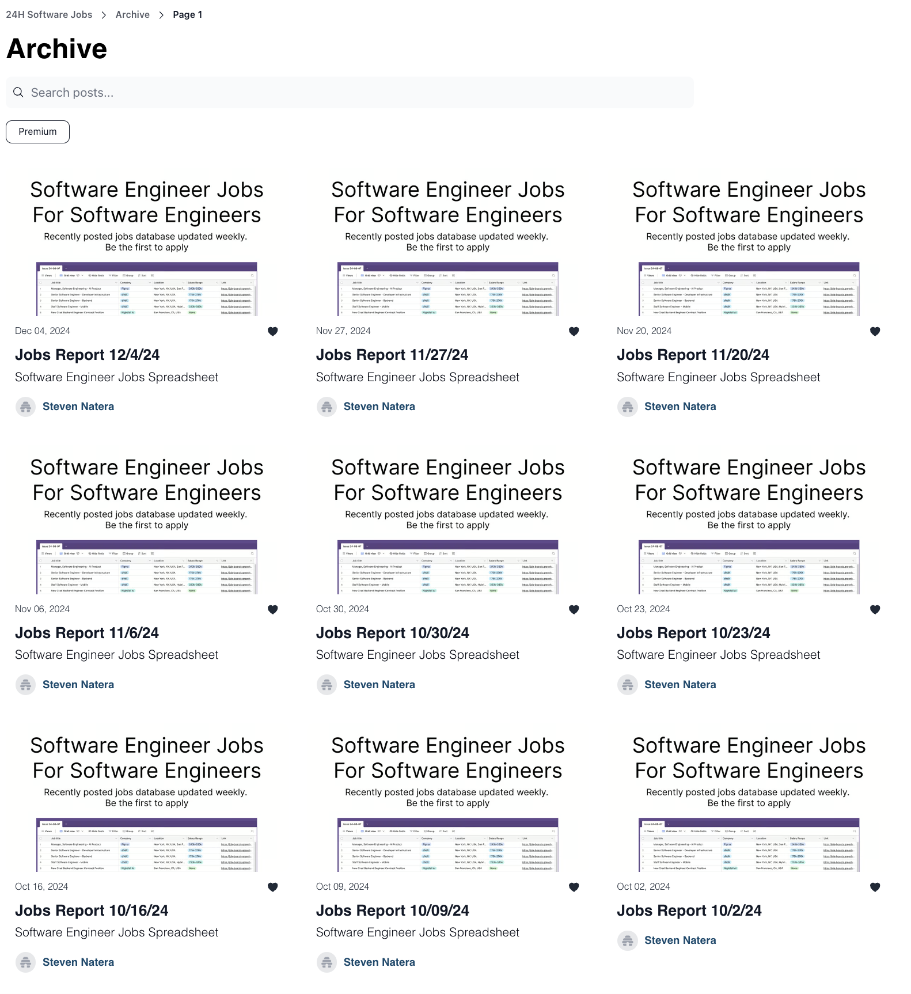Open thumbnail of Jobs Report 11/27/24
This screenshot has width=911, height=994.
[x=447, y=246]
